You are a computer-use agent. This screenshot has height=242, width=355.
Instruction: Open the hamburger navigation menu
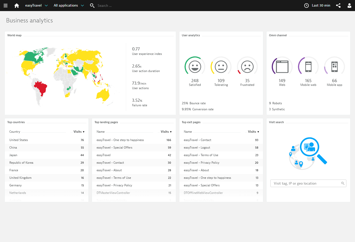click(x=6, y=6)
